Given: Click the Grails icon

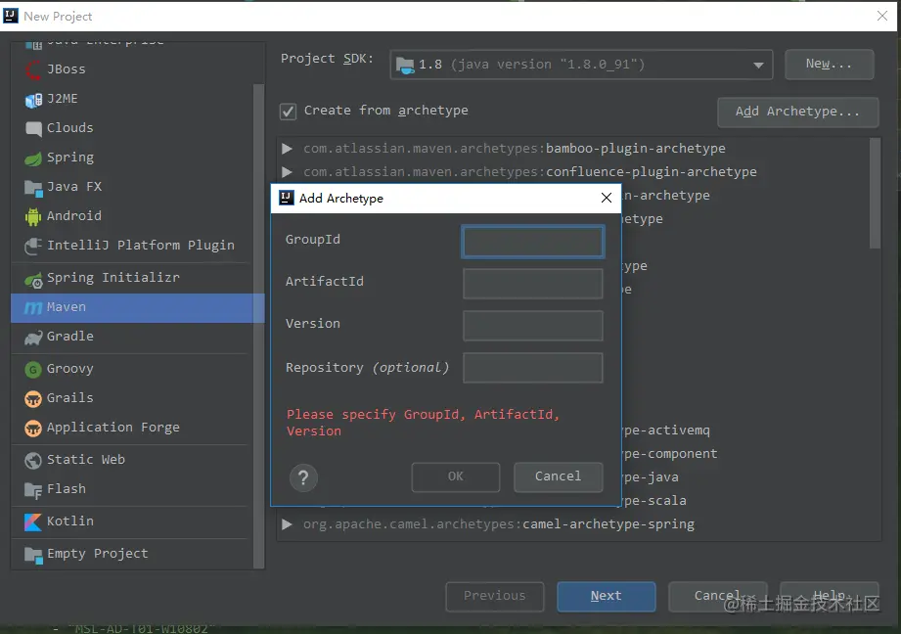Looking at the screenshot, I should coord(33,399).
